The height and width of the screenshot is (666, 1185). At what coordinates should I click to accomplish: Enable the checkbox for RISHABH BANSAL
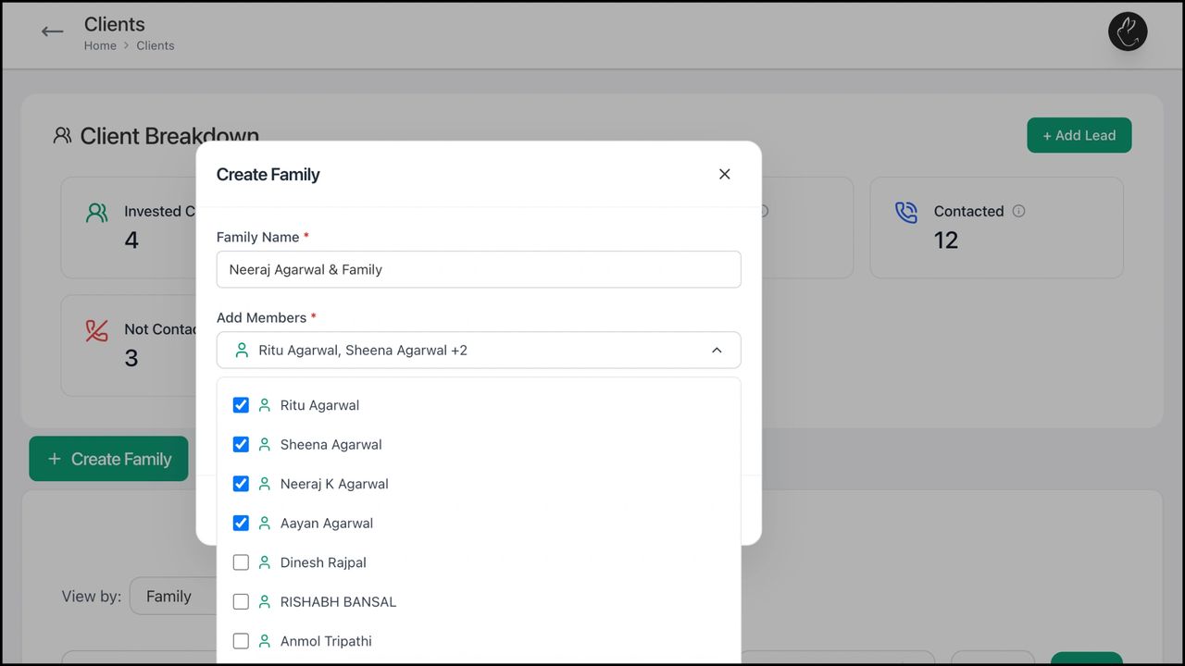pos(241,601)
